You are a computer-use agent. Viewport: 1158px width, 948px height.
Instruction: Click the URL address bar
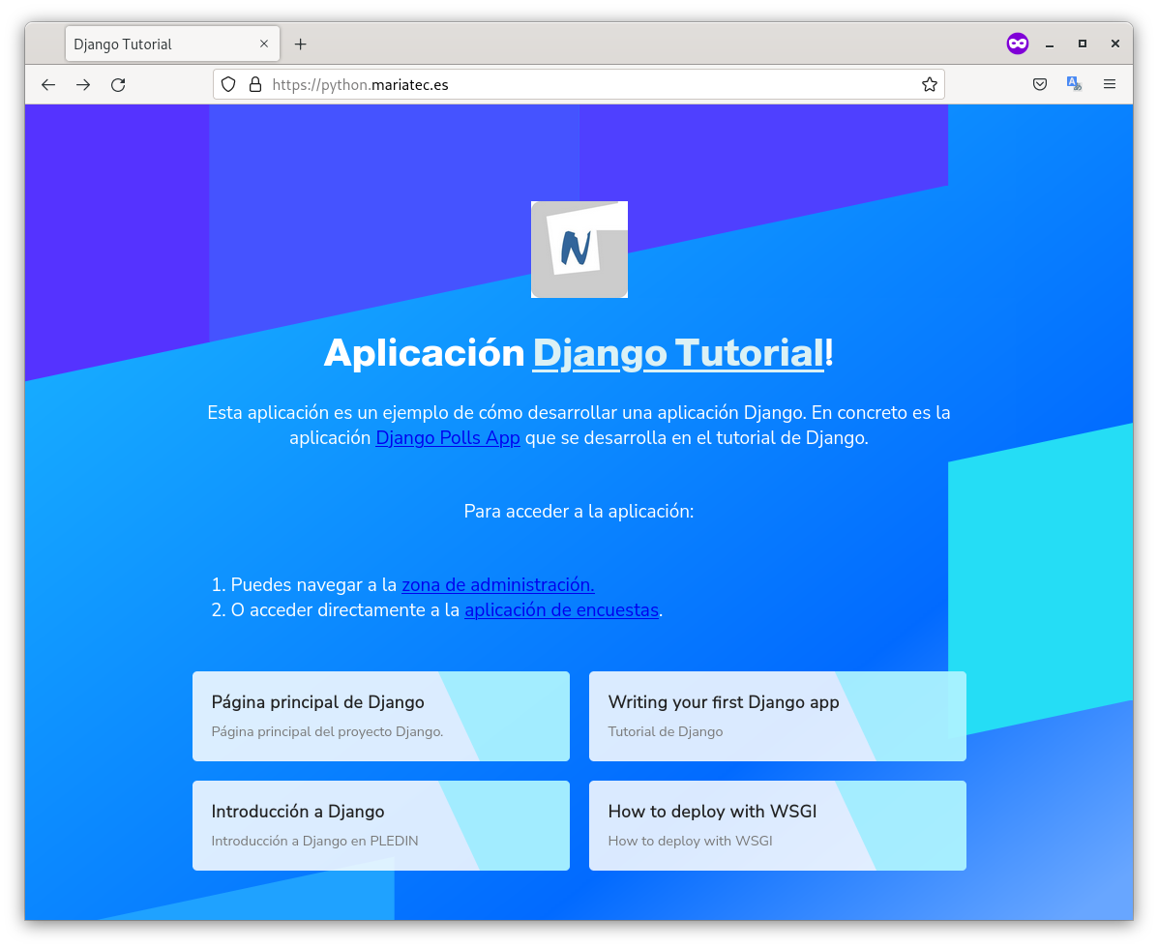[x=580, y=84]
